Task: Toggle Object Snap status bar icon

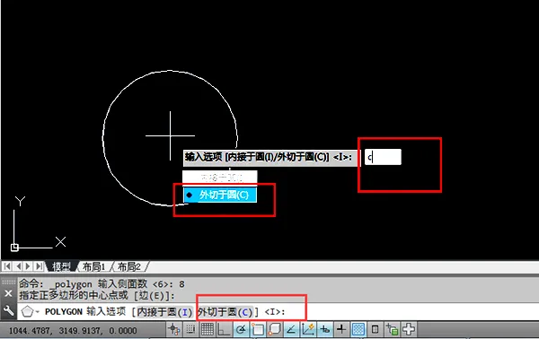Action: pos(258,330)
